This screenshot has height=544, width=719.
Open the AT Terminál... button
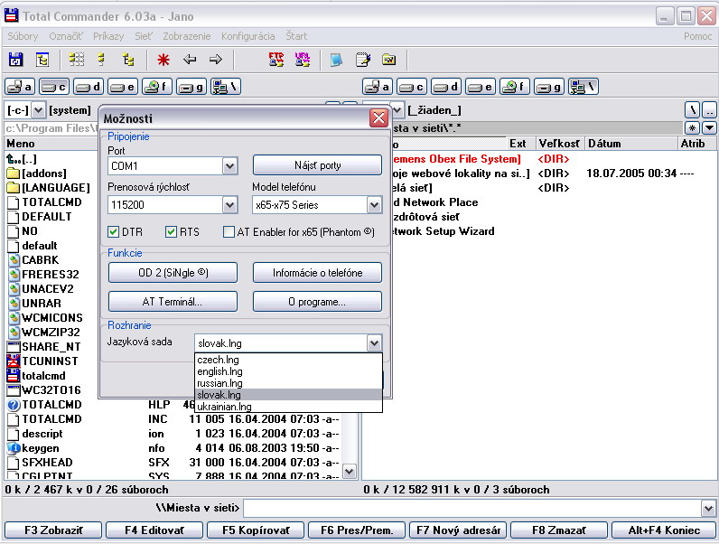173,302
